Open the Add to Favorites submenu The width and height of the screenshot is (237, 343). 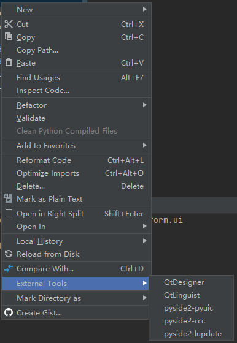[76, 146]
